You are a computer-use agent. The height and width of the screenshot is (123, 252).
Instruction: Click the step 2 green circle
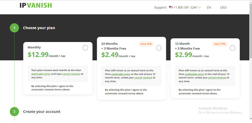[14, 111]
